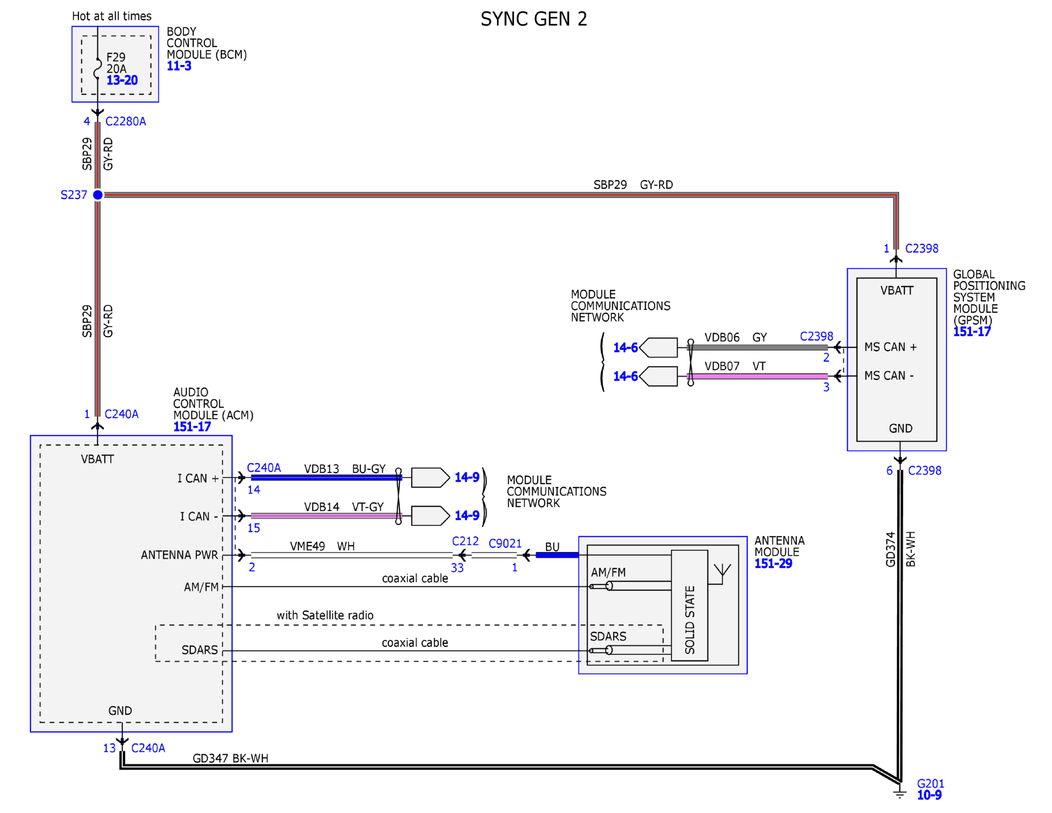Click the off-page arrow symbol on the VDB14 wire
Screen dimensions: 1052x813
click(x=430, y=516)
